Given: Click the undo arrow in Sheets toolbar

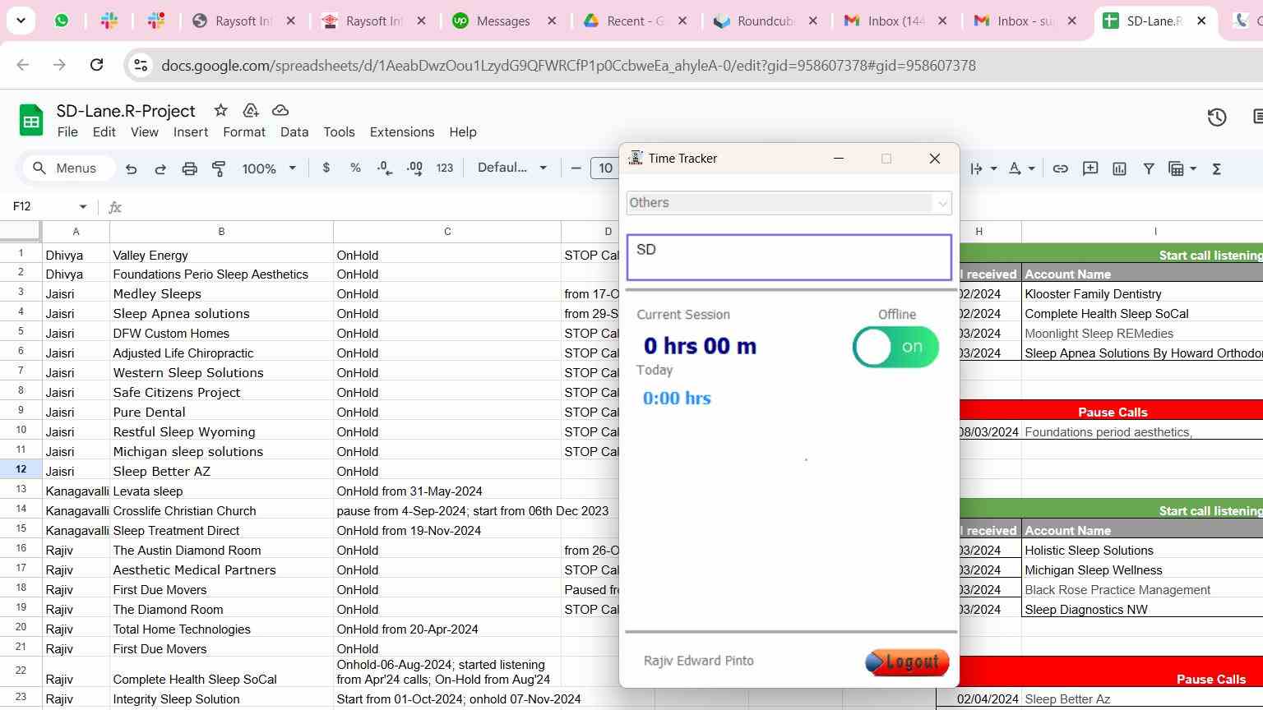Looking at the screenshot, I should click(131, 168).
